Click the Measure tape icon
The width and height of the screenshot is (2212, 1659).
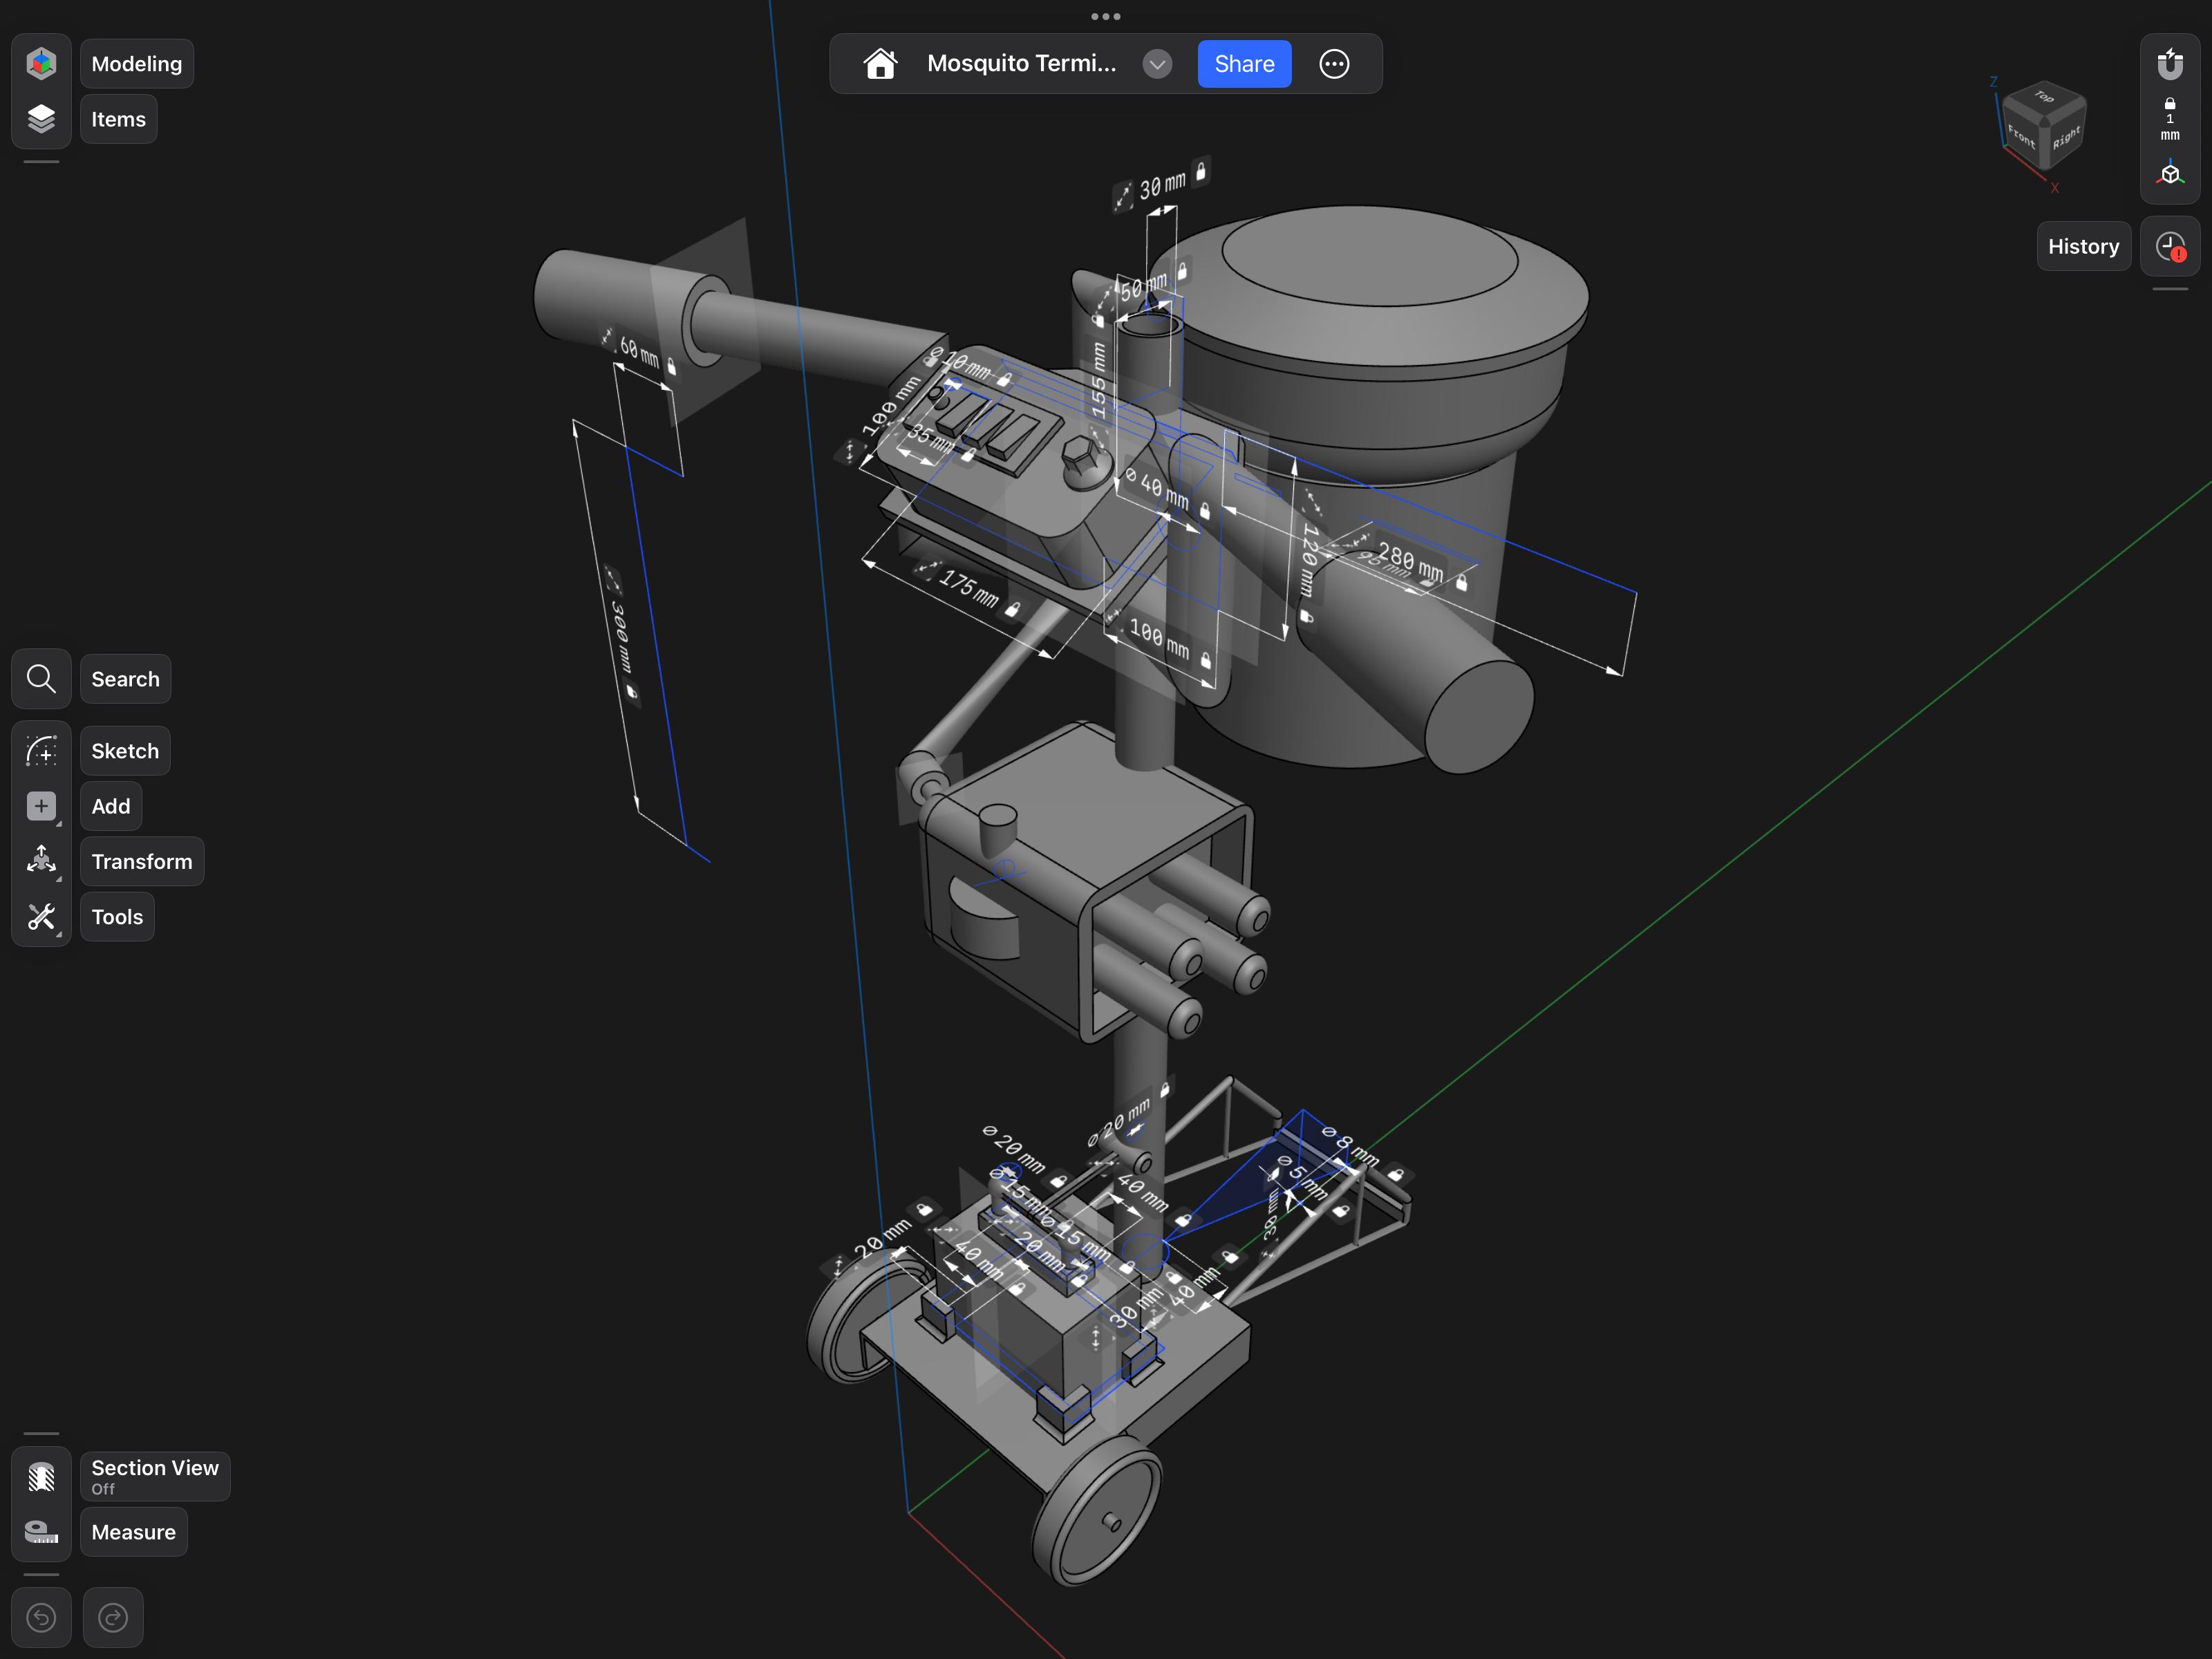41,1532
